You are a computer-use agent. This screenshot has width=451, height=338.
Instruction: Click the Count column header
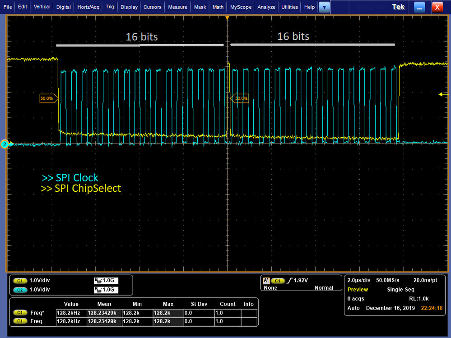pos(228,304)
